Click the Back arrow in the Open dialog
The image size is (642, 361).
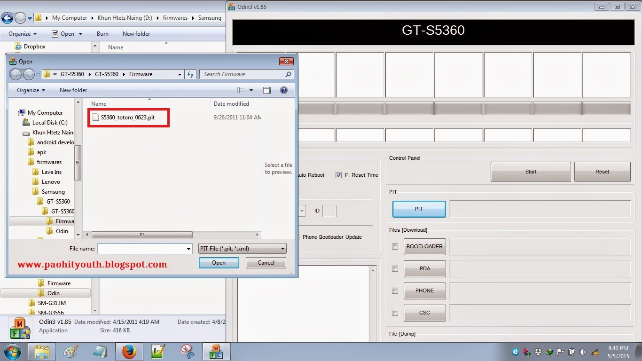16,74
